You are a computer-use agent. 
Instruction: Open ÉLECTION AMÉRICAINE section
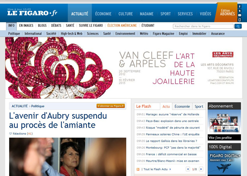(x=122, y=25)
